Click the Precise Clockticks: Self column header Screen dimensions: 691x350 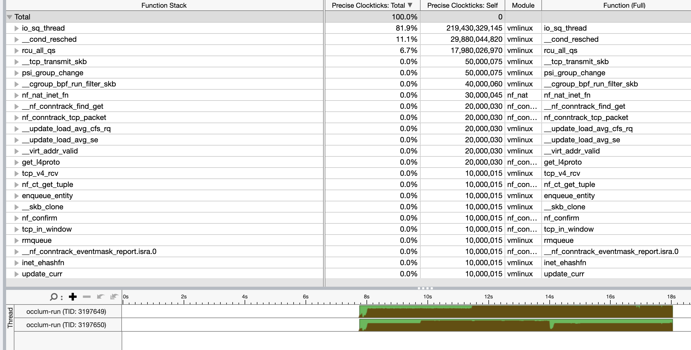462,5
